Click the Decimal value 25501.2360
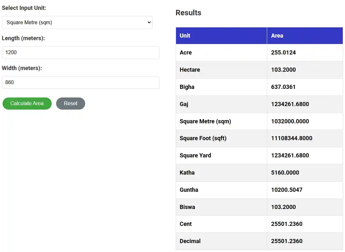The width and height of the screenshot is (345, 252). 286,241
